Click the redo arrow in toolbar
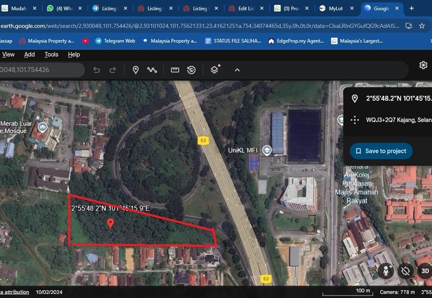Image resolution: width=432 pixels, height=298 pixels. pyautogui.click(x=113, y=70)
